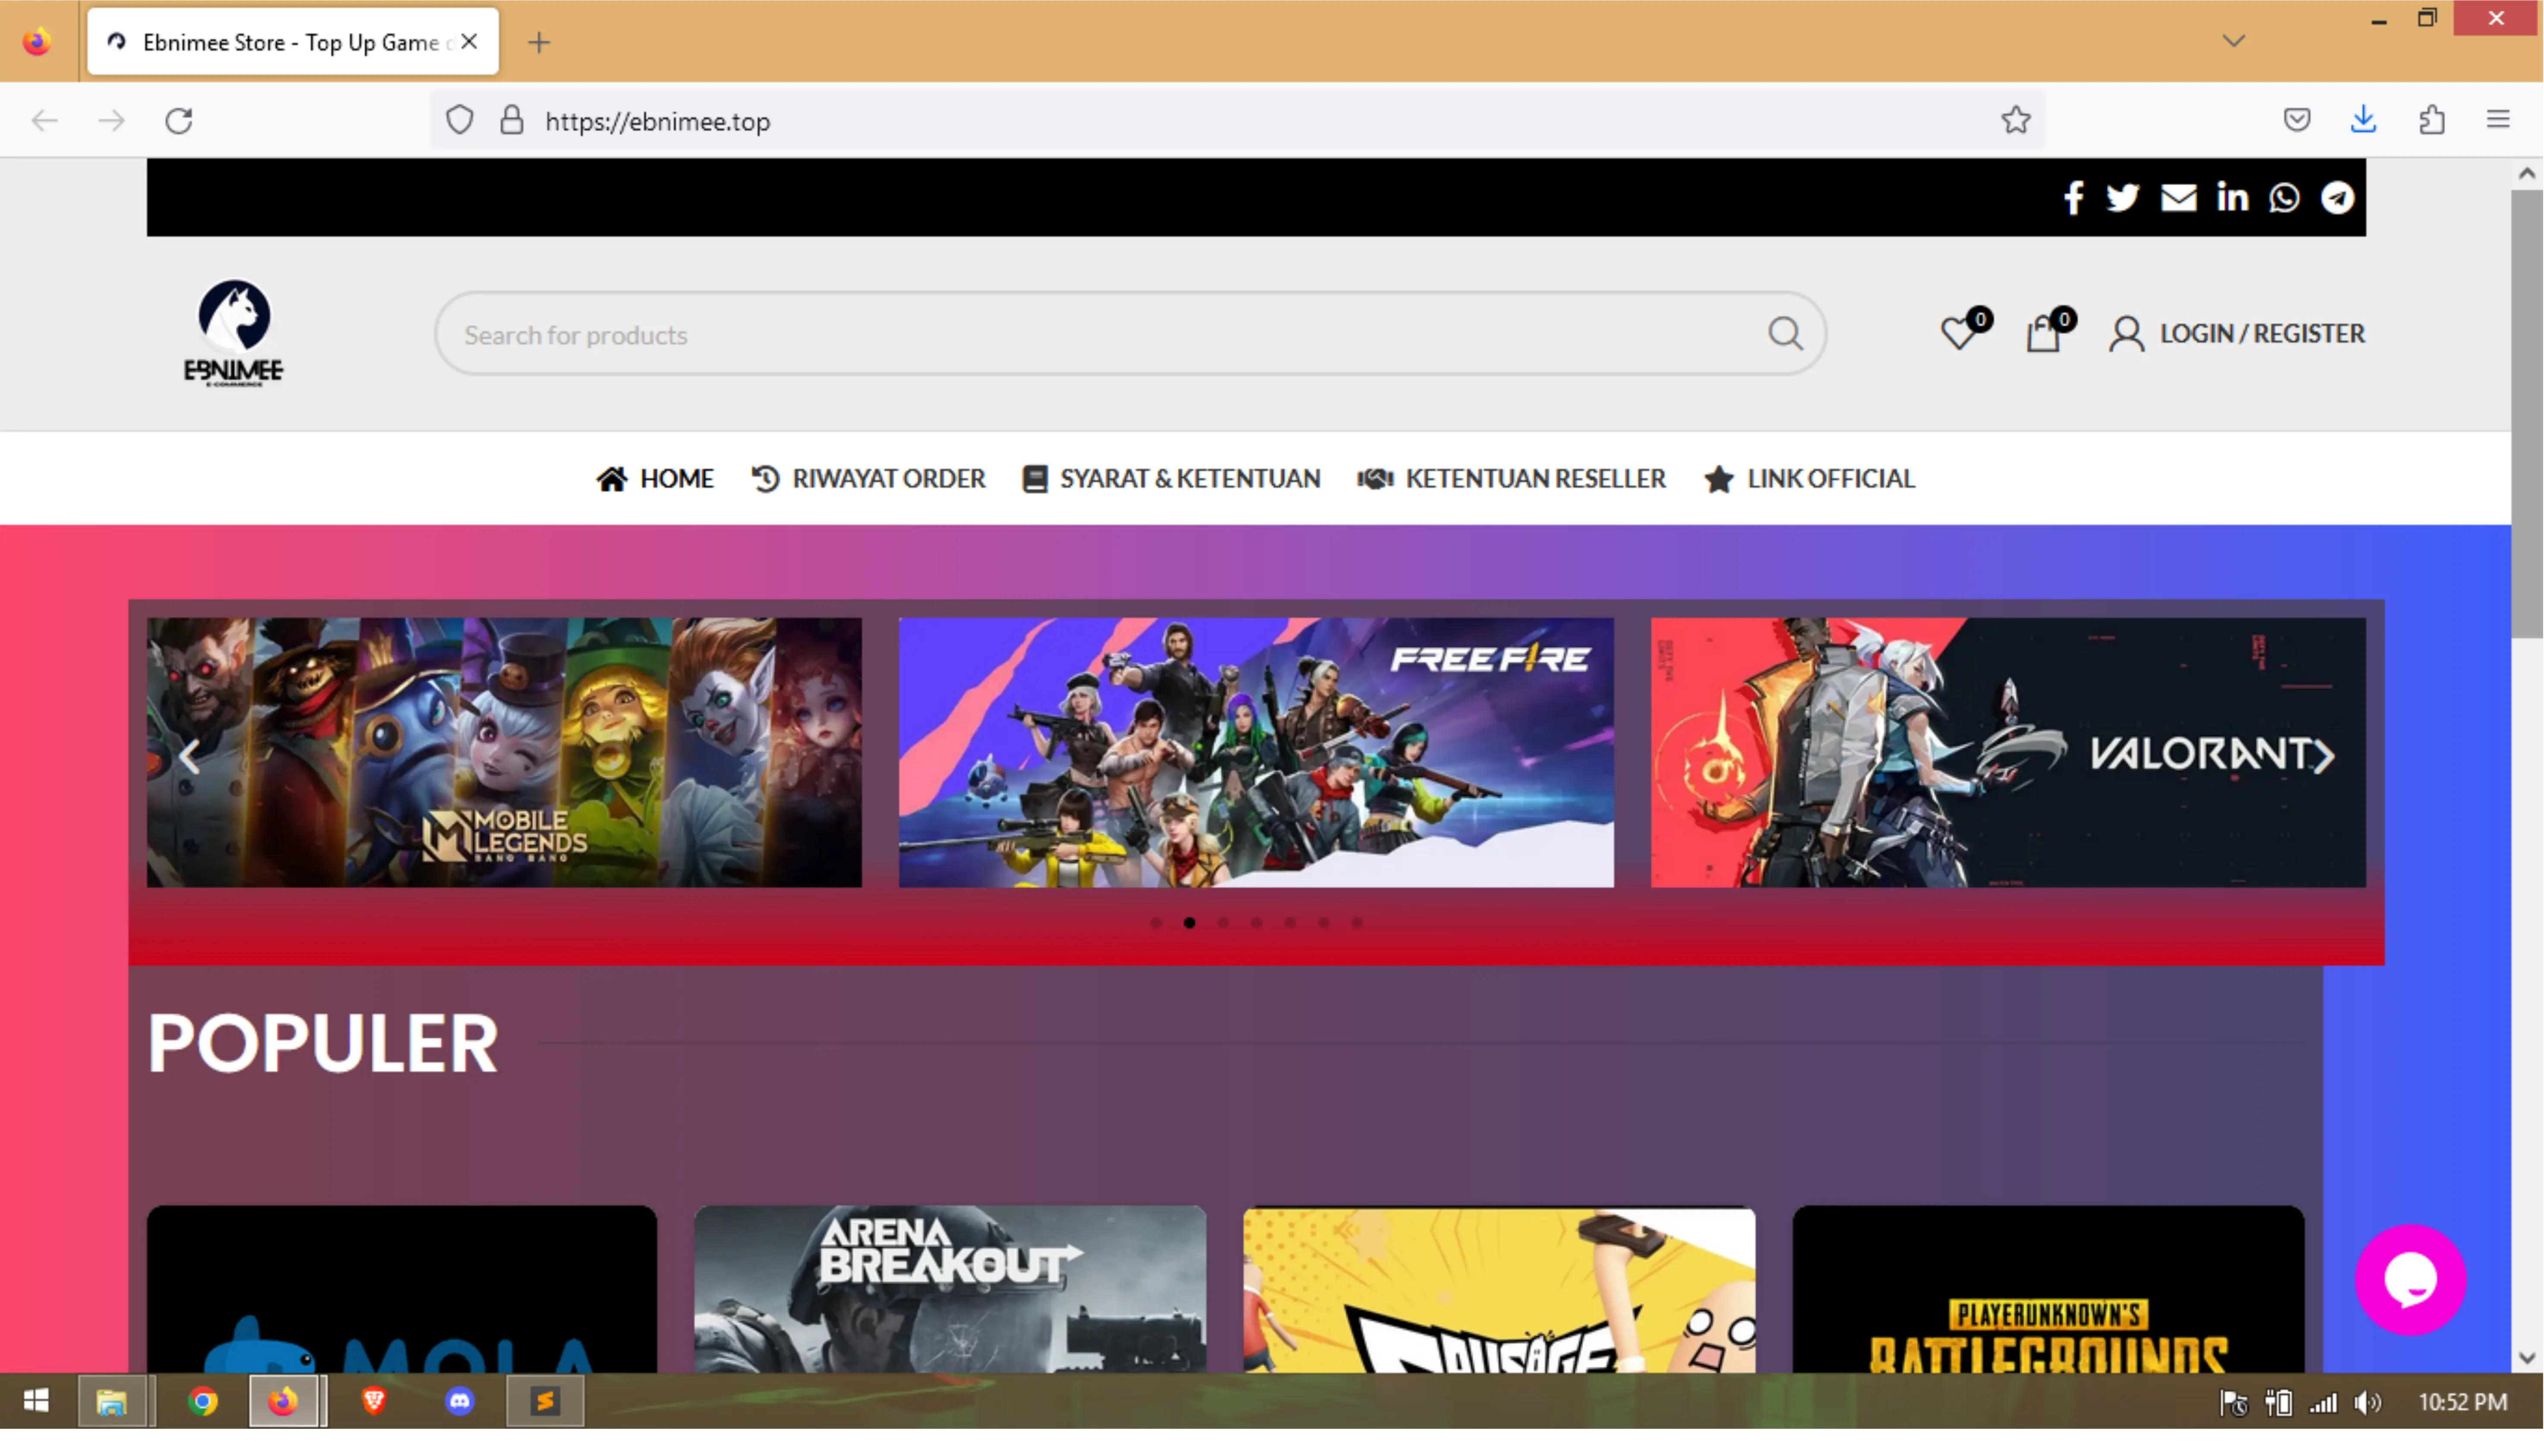This screenshot has width=2544, height=1456.
Task: Click the scrollbar down arrow
Action: (2528, 1359)
